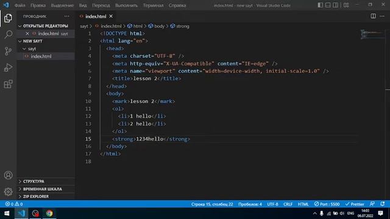
Task: Close the index.html editor tab
Action: (111, 16)
